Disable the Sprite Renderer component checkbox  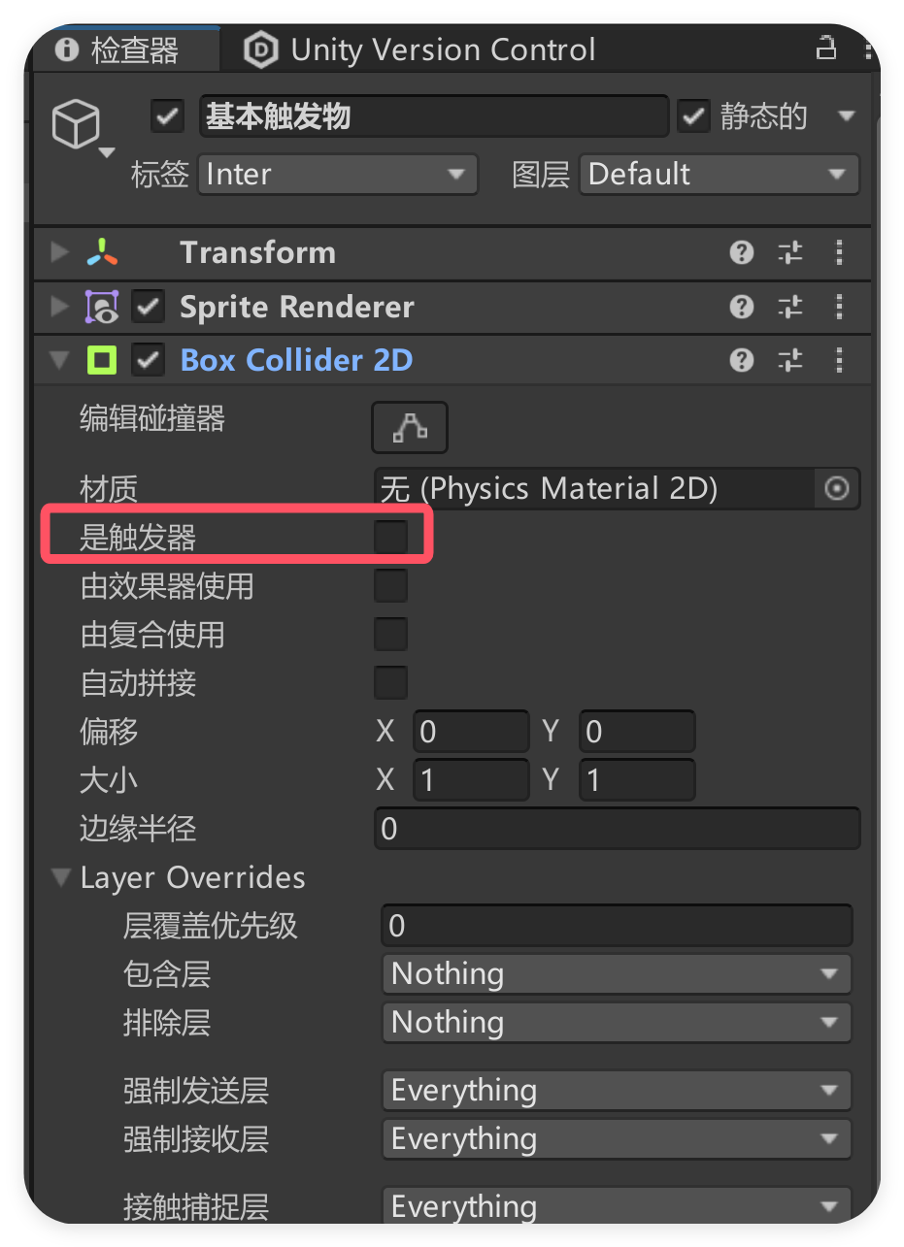pyautogui.click(x=149, y=308)
